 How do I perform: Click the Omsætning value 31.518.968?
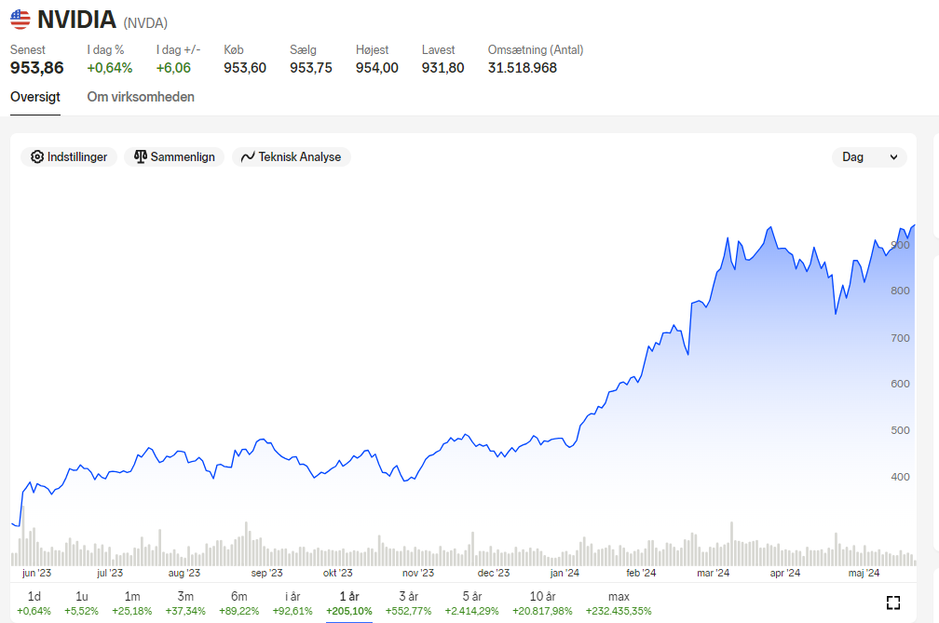click(x=523, y=68)
